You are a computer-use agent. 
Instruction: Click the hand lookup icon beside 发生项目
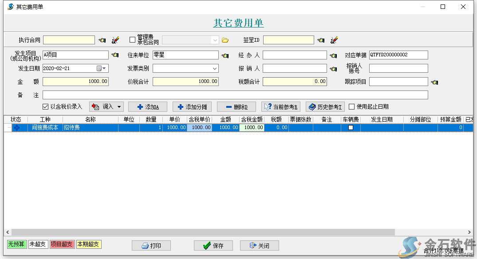pyautogui.click(x=115, y=55)
